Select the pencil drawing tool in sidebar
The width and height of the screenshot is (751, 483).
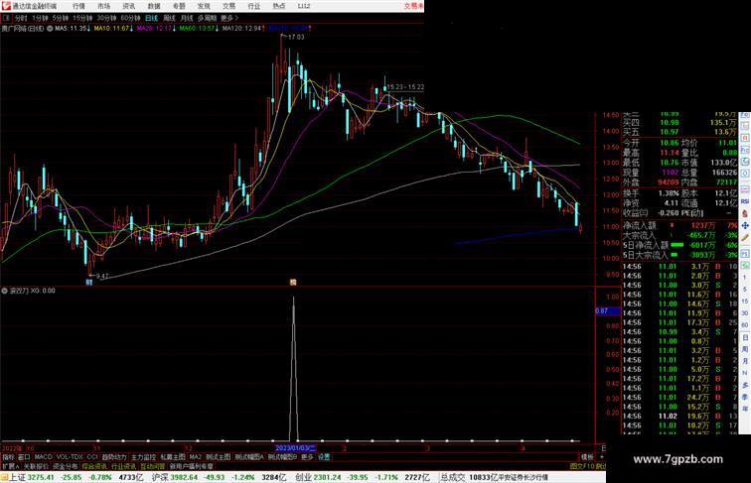tap(745, 237)
